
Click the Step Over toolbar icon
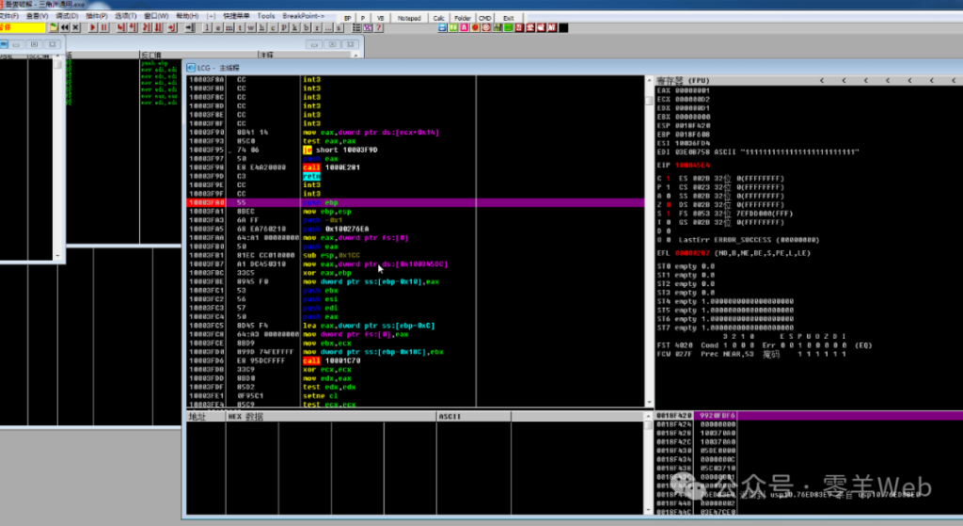133,27
